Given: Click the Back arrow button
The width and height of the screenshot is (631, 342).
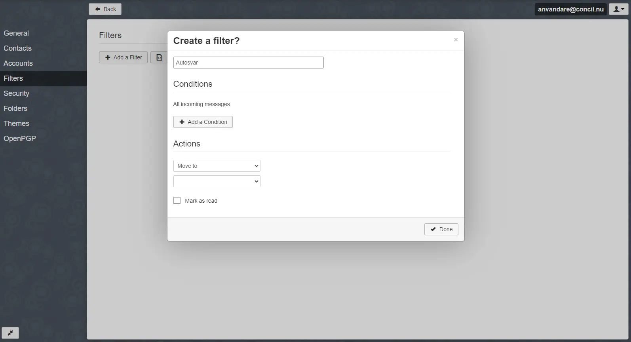Looking at the screenshot, I should click(x=105, y=9).
